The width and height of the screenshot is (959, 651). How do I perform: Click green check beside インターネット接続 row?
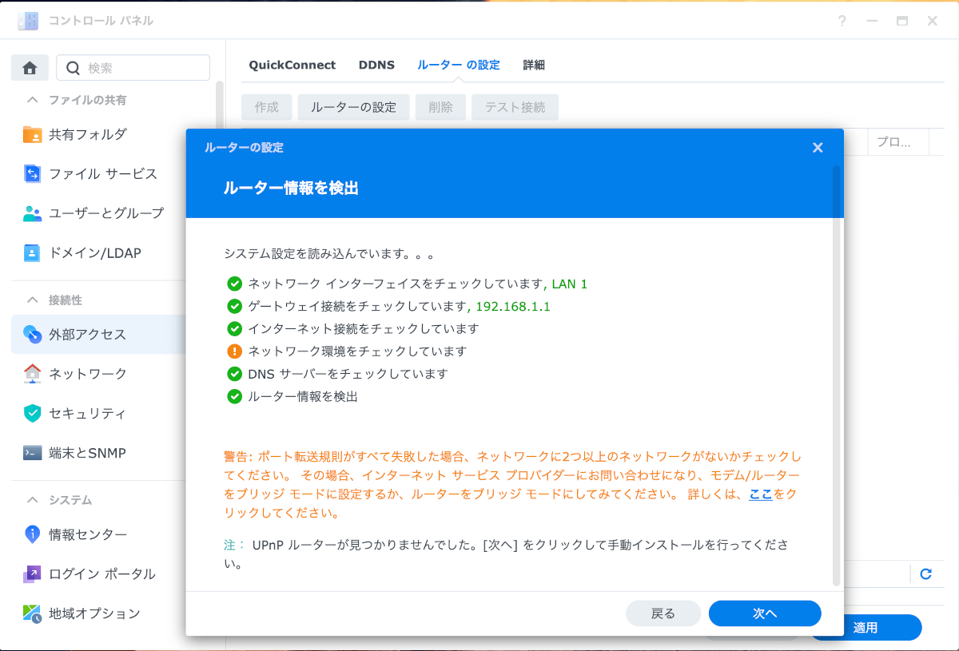pyautogui.click(x=234, y=328)
